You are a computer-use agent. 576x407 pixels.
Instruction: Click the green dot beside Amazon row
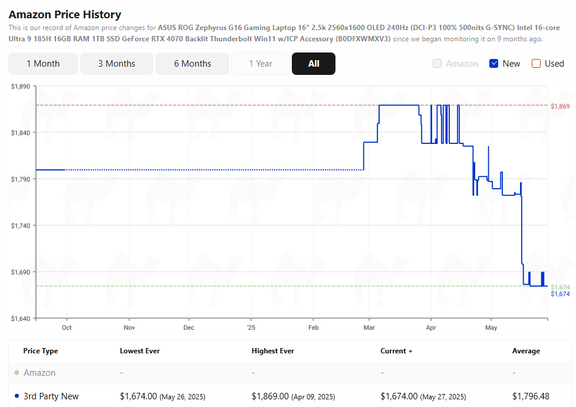(17, 372)
